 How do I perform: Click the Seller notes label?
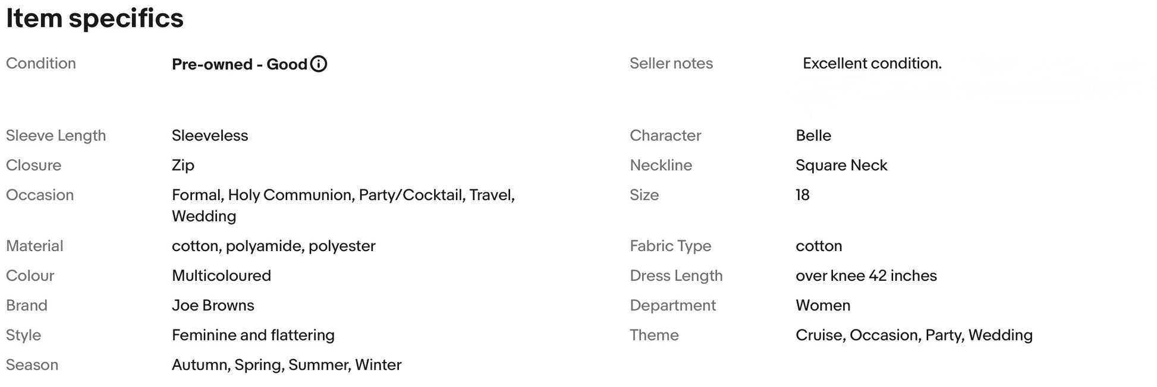(x=671, y=64)
